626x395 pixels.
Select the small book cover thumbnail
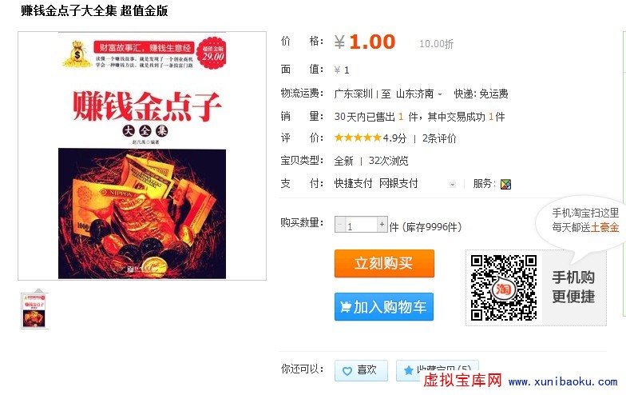[x=34, y=311]
